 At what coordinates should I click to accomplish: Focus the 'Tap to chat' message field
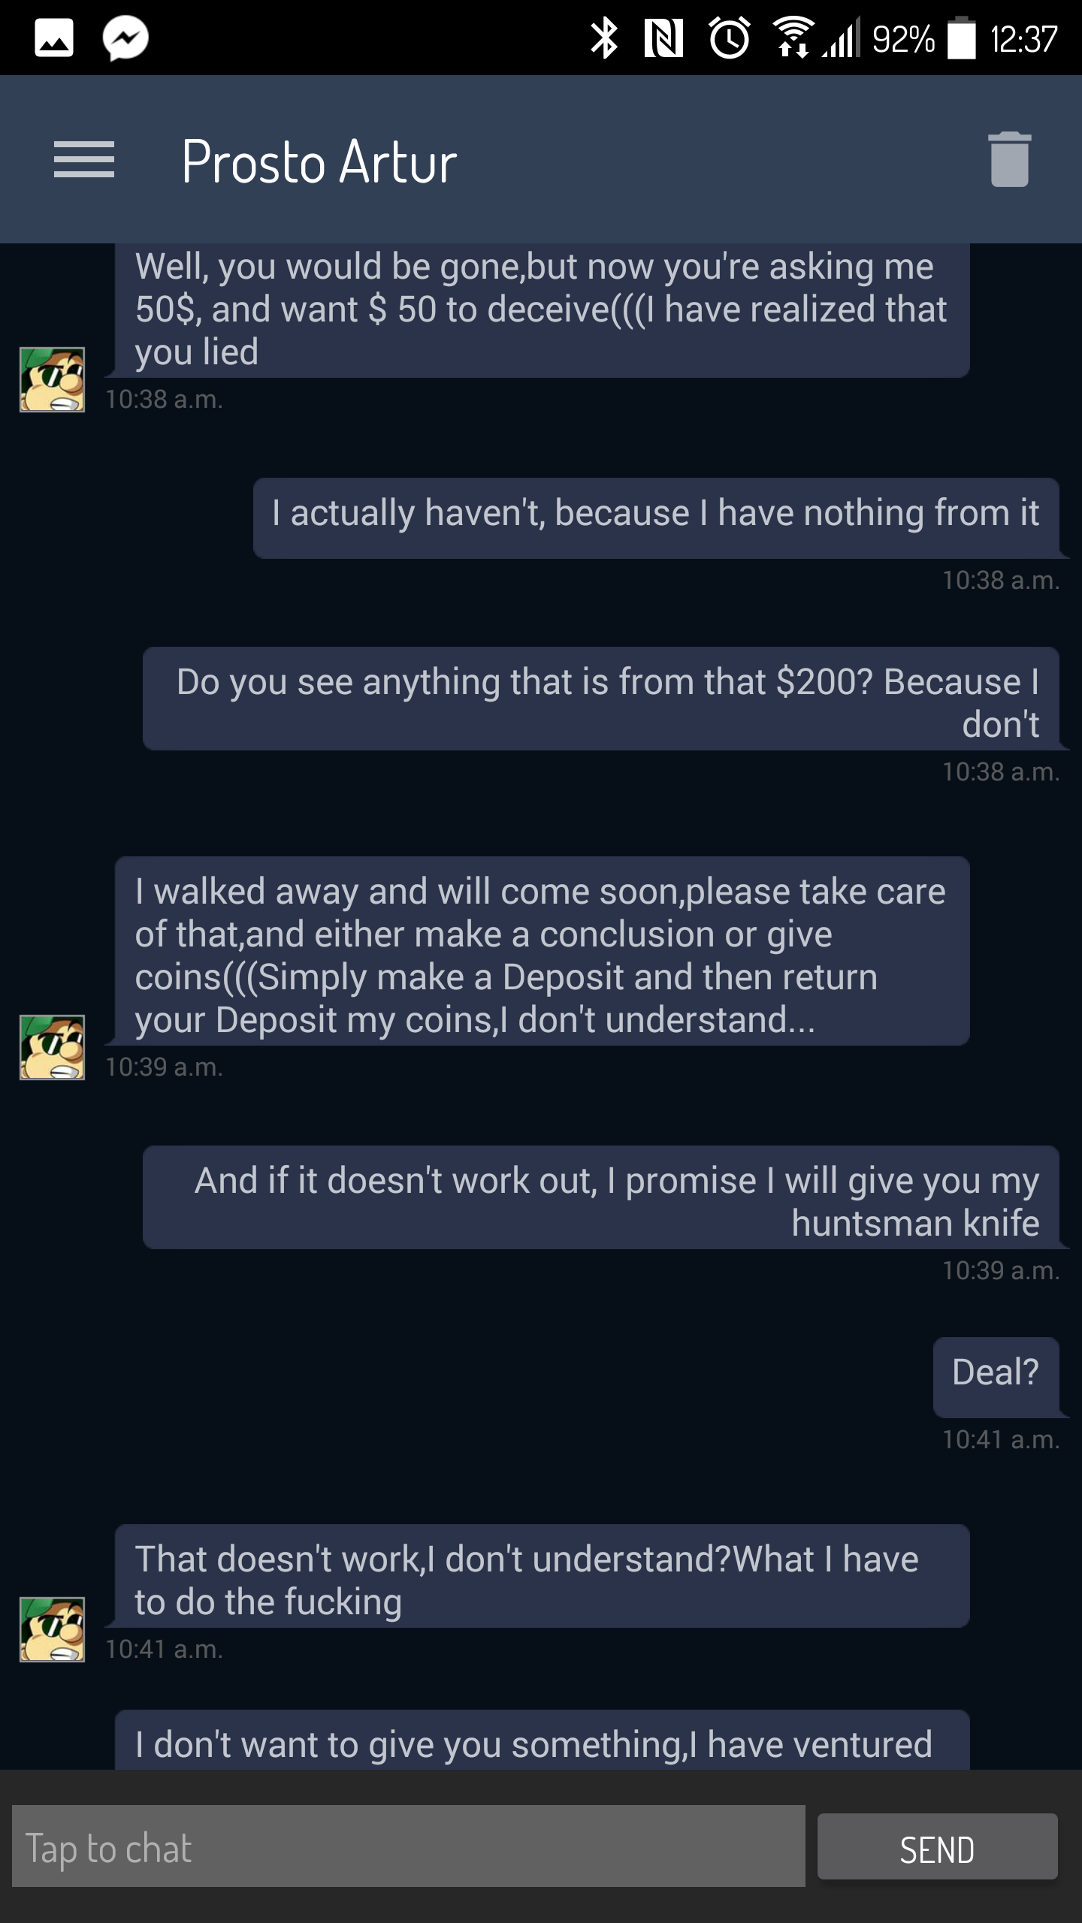(x=409, y=1848)
